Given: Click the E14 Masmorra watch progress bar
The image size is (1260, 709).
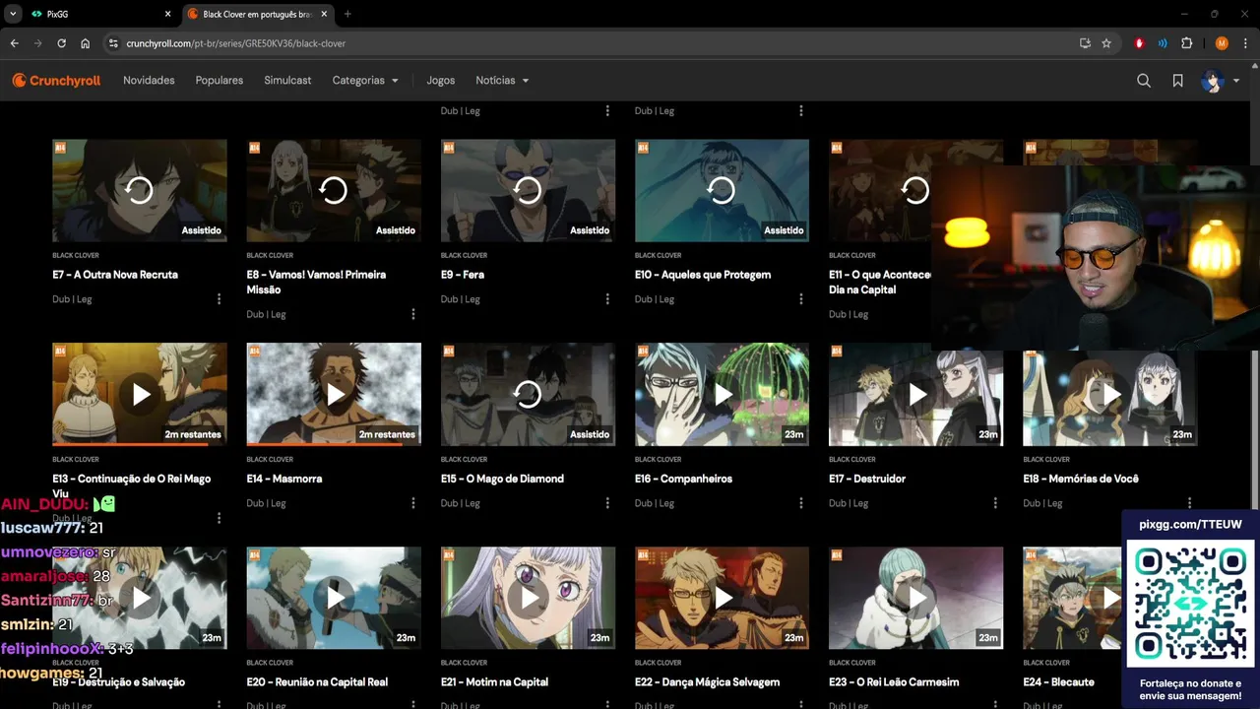Looking at the screenshot, I should tap(334, 444).
